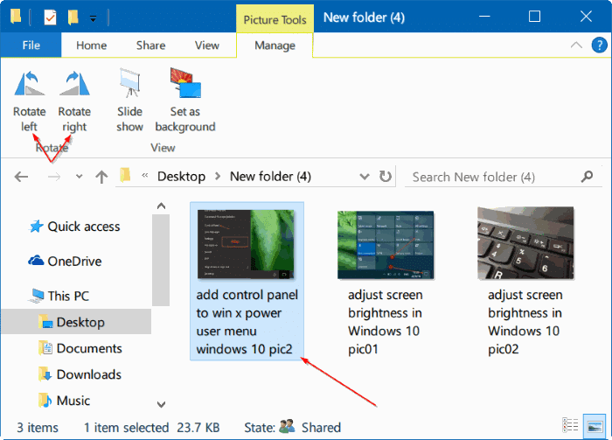Go back with the left arrow

coord(21,177)
